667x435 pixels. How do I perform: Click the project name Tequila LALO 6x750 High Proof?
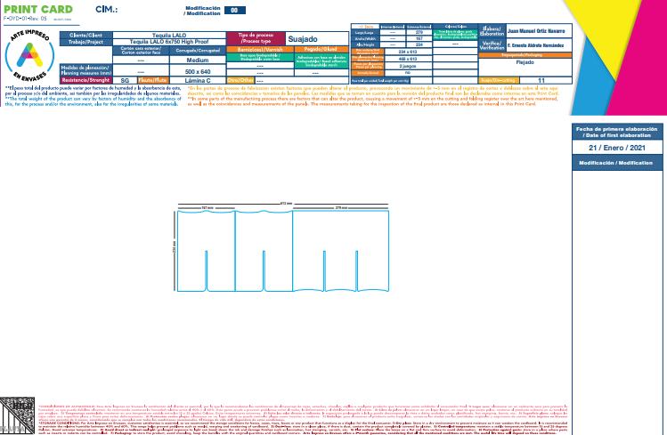[169, 42]
